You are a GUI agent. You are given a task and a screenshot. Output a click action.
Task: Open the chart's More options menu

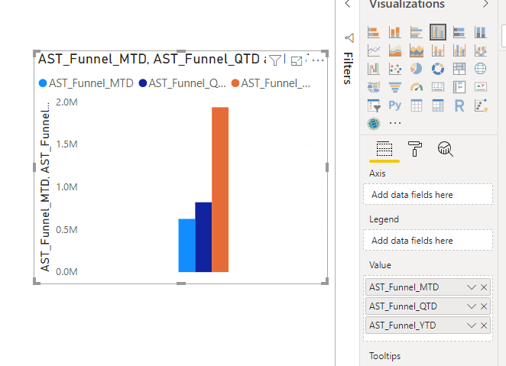tap(318, 60)
